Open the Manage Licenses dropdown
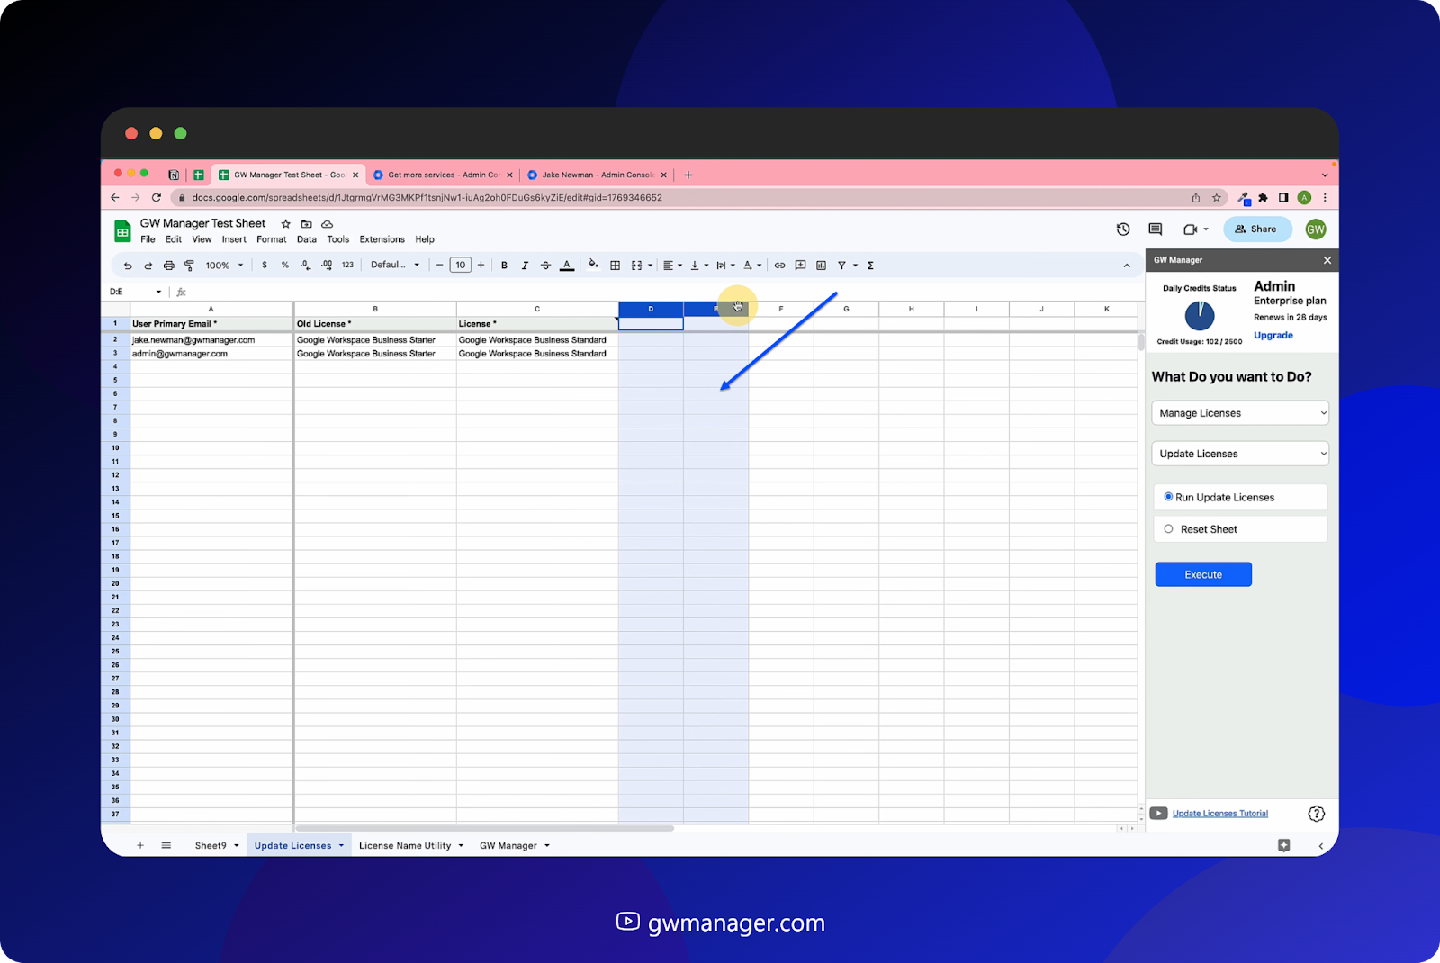Viewport: 1440px width, 963px height. [x=1240, y=413]
